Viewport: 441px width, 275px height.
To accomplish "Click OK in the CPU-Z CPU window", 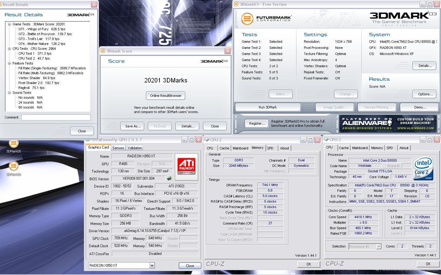I will pyautogui.click(x=428, y=264).
